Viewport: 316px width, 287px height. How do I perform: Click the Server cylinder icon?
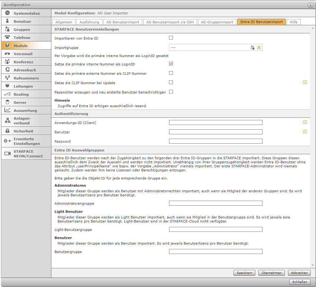click(x=7, y=102)
